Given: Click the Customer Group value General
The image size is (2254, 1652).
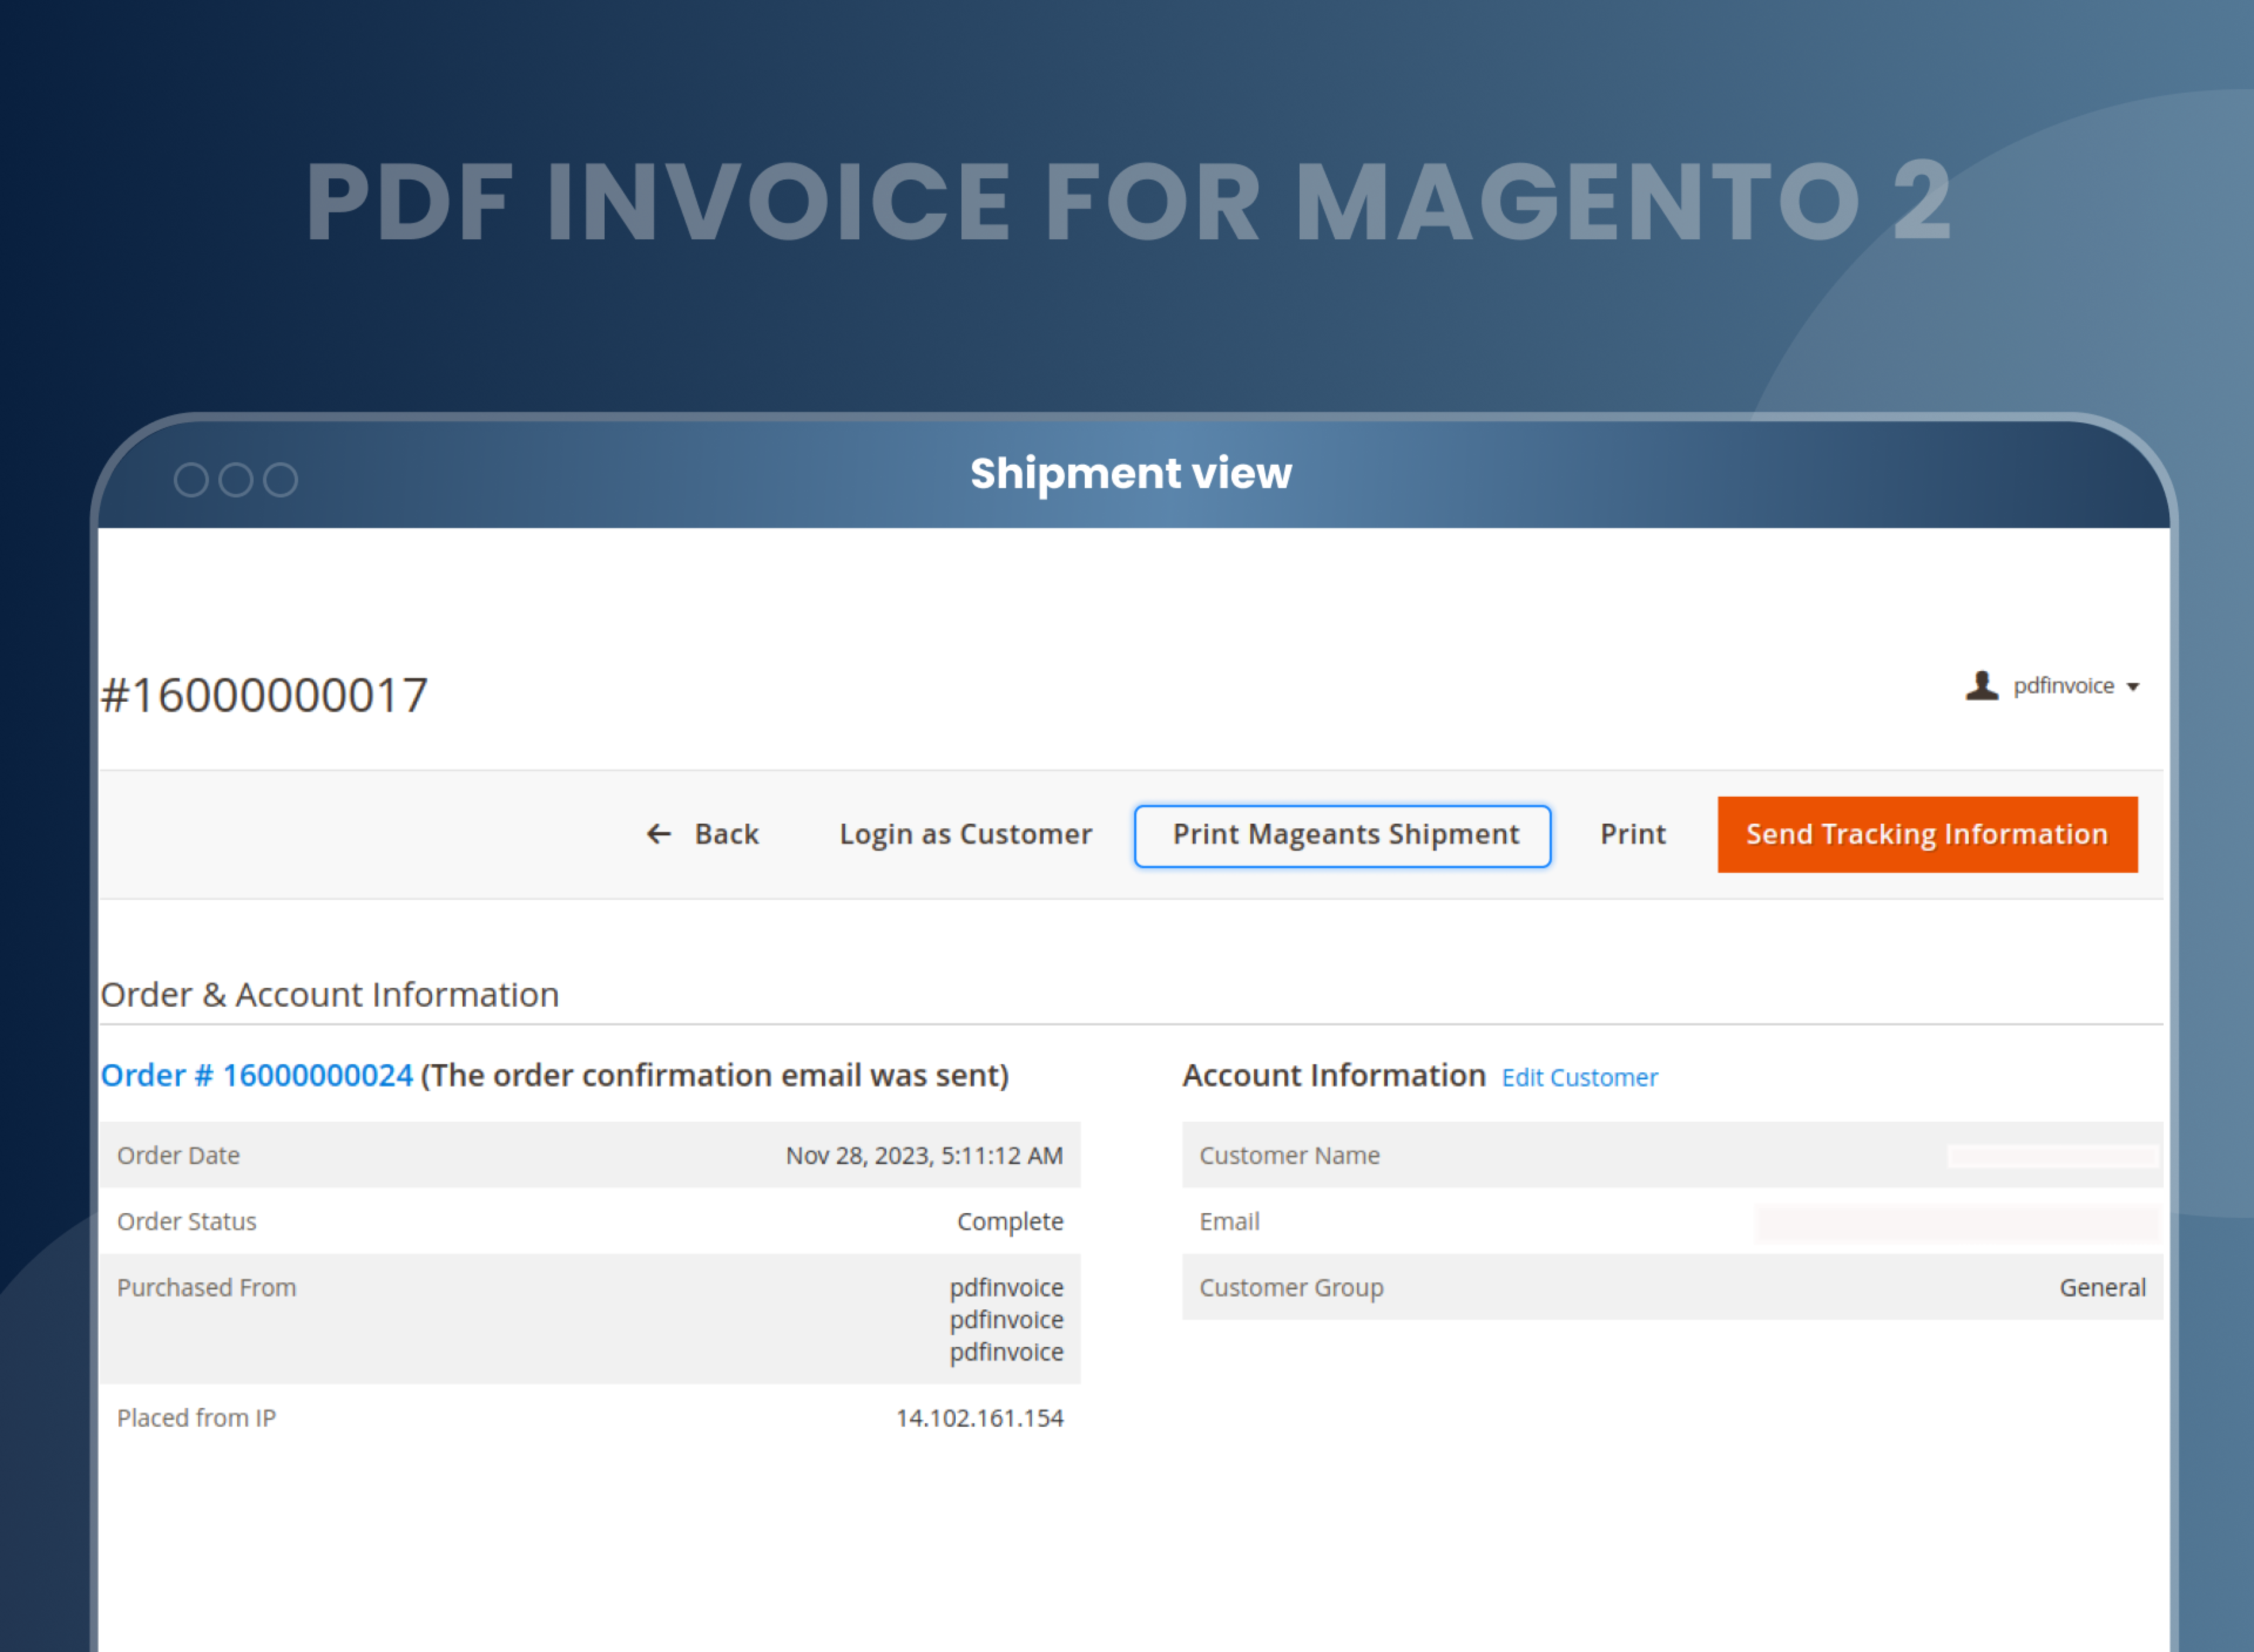Looking at the screenshot, I should [2102, 1287].
